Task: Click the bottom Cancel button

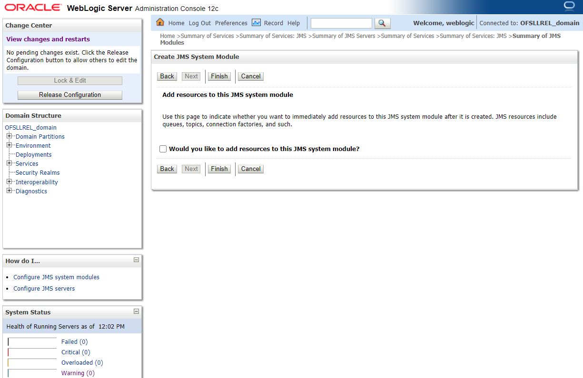Action: pos(251,169)
